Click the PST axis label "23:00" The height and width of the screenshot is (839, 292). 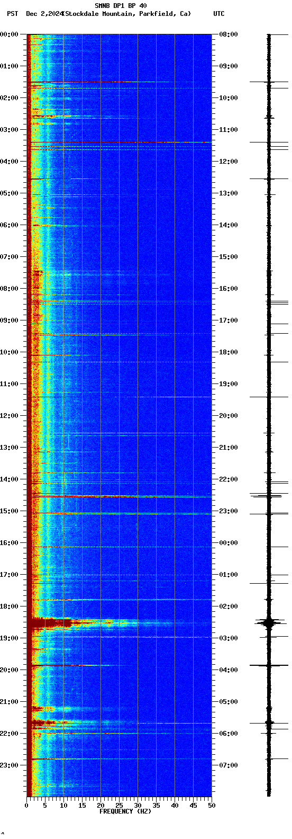tap(9, 765)
